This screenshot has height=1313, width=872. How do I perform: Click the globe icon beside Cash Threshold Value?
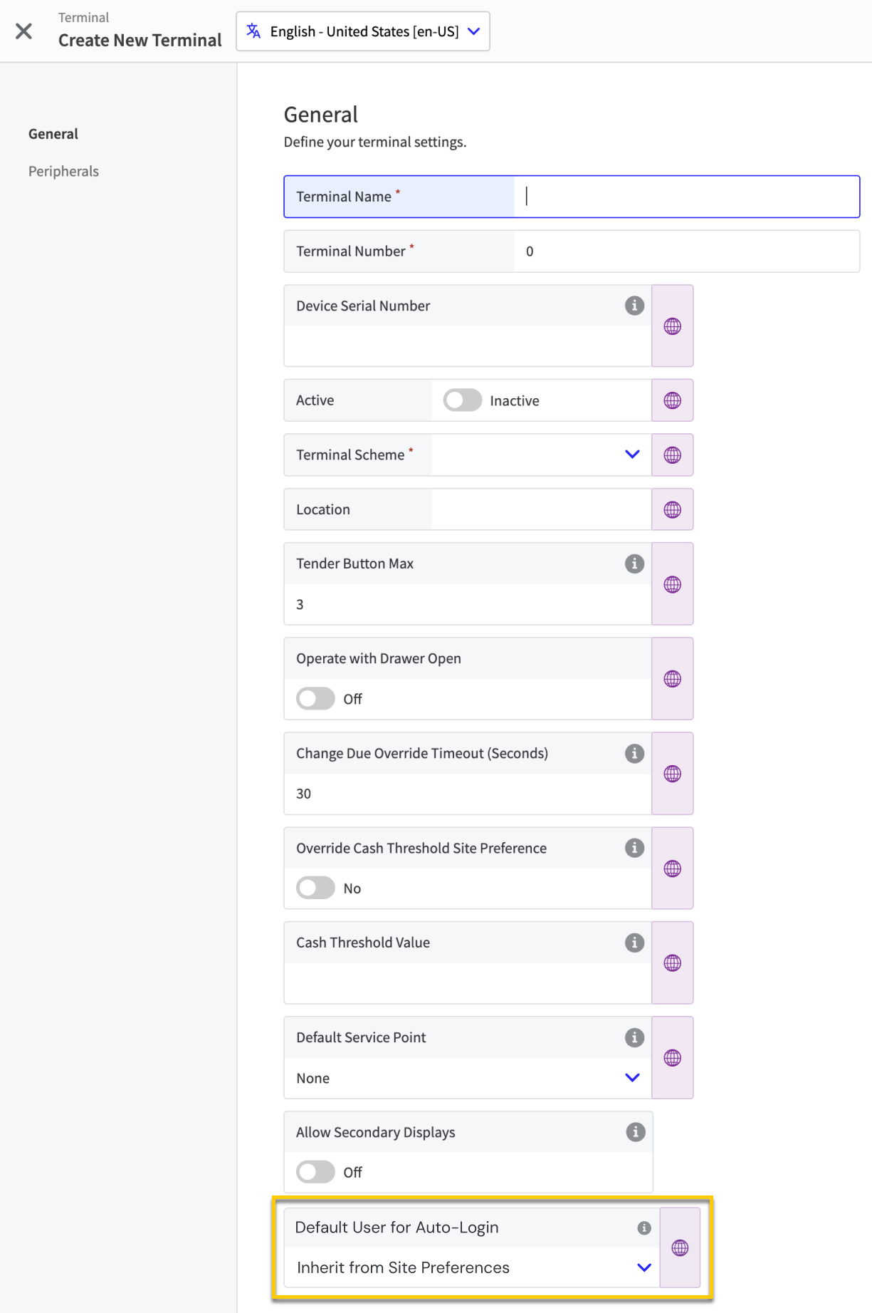[x=672, y=962]
